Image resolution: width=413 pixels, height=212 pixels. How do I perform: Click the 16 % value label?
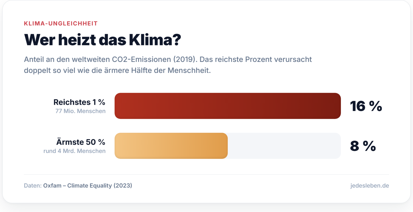click(x=366, y=106)
